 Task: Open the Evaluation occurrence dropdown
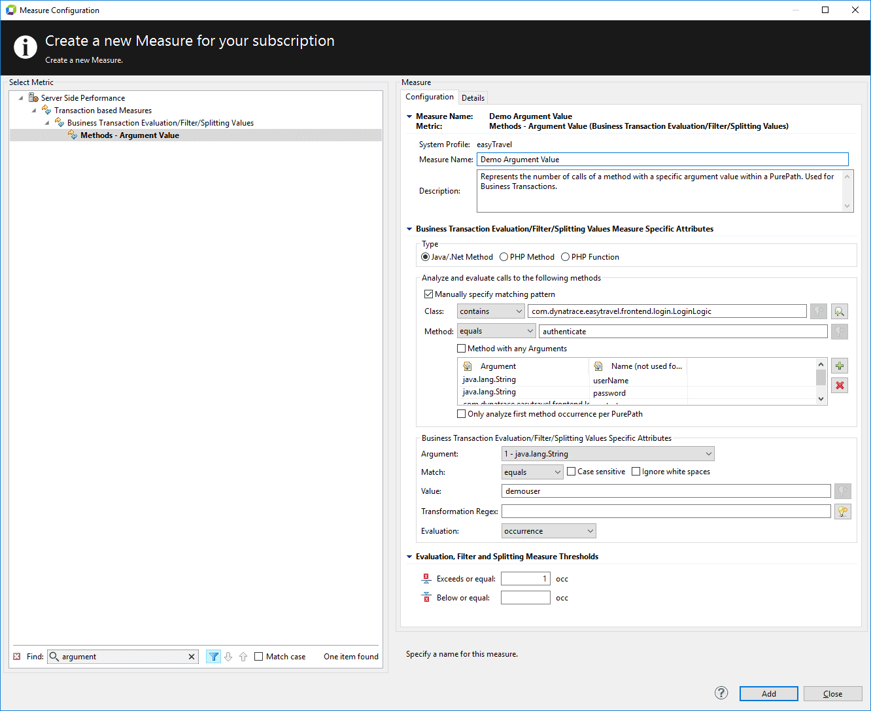point(549,531)
